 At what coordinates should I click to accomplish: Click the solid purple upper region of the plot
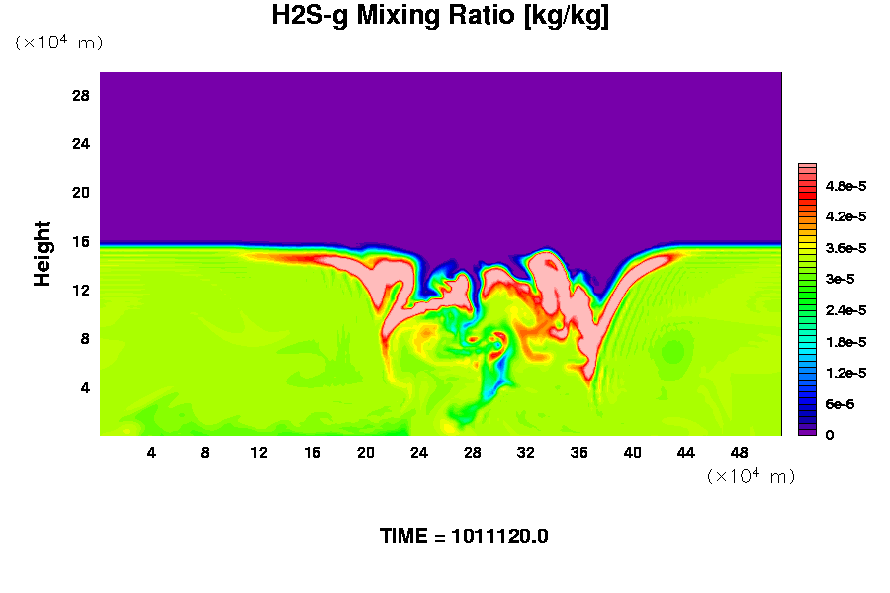click(440, 148)
